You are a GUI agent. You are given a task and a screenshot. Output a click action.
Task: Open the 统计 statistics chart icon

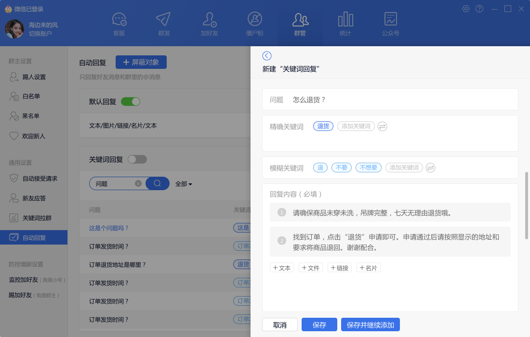(345, 20)
